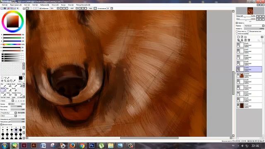Viewport: 265px width, 149px height.
Task: Open the layer blending mode dropdown
Action: click(263, 26)
